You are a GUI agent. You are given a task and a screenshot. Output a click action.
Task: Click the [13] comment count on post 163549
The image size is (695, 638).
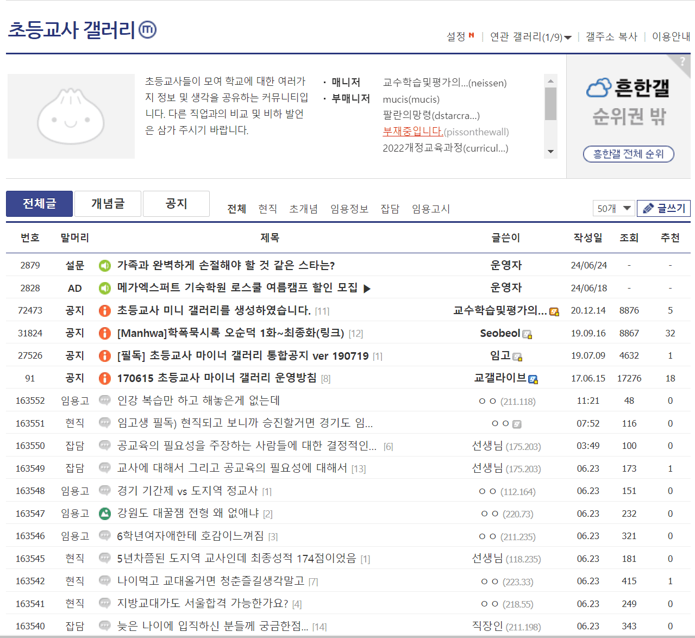[x=359, y=469]
